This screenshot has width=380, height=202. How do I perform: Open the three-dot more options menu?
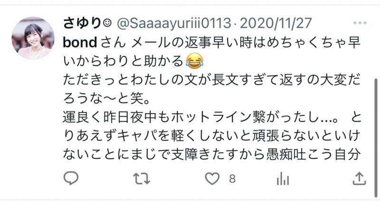coord(360,23)
